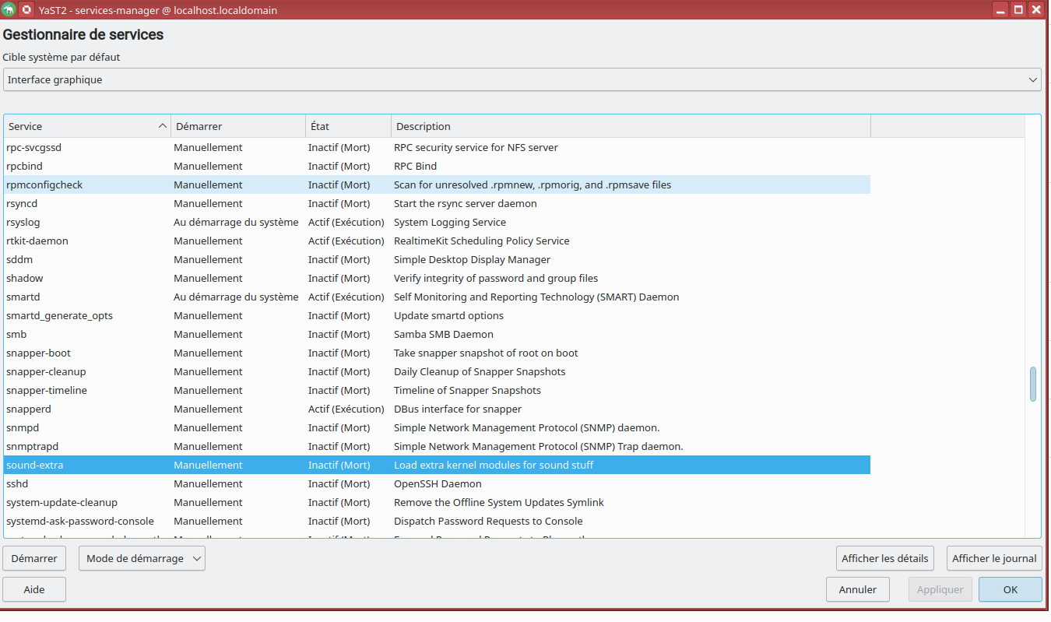
Task: Select the systemd-ask-password-console service row
Action: click(437, 521)
